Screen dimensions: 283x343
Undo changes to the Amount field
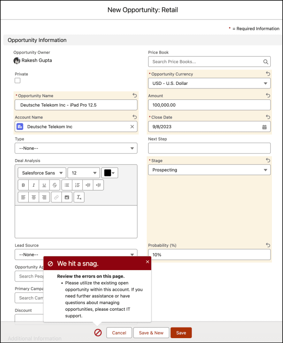pyautogui.click(x=268, y=95)
